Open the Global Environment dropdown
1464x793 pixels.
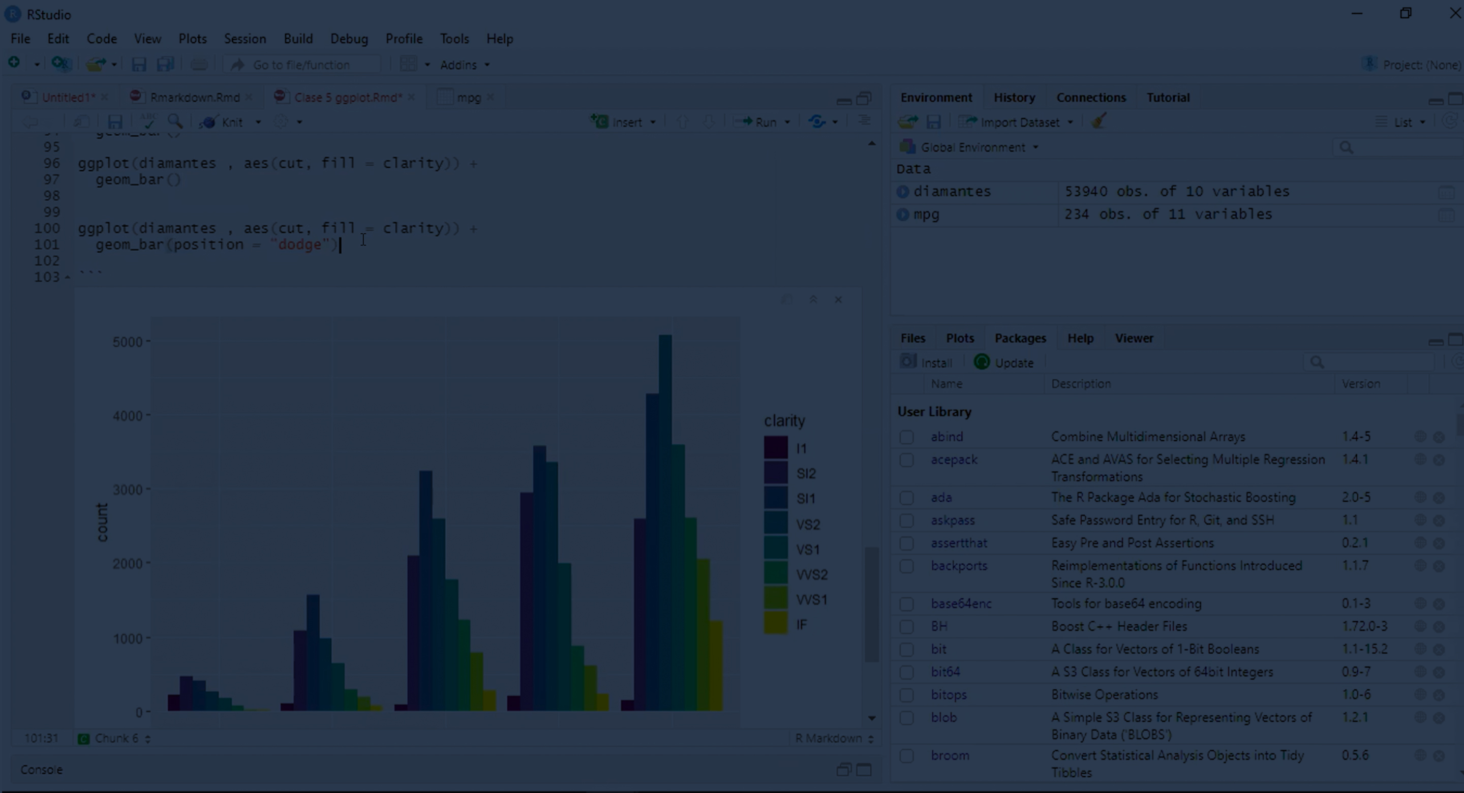[969, 147]
